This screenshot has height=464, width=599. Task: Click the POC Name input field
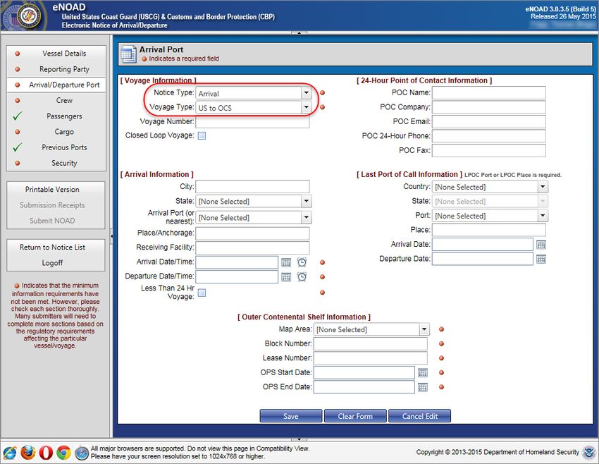488,93
